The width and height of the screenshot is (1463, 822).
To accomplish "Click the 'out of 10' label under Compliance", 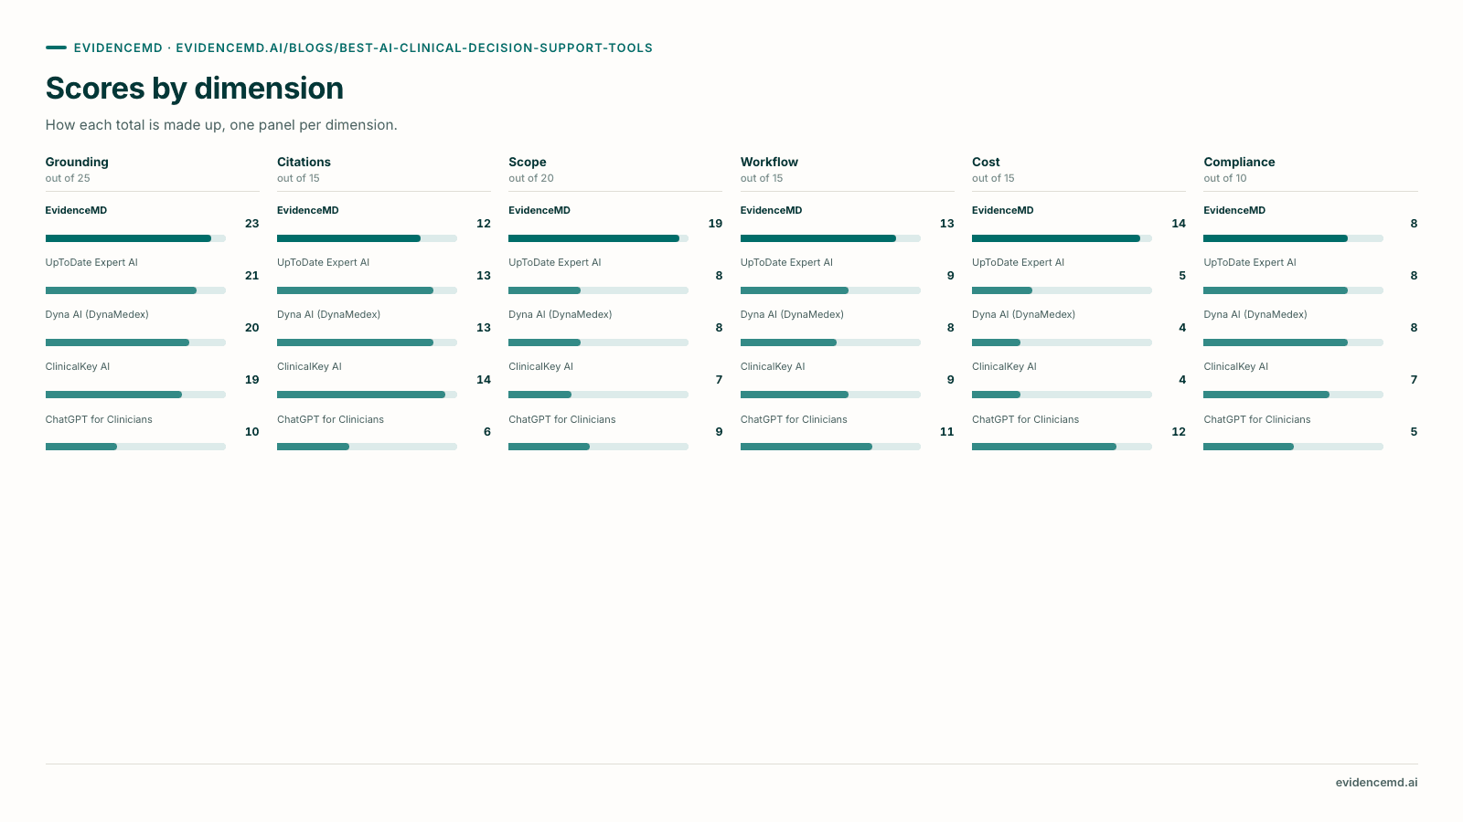I will click(1225, 178).
